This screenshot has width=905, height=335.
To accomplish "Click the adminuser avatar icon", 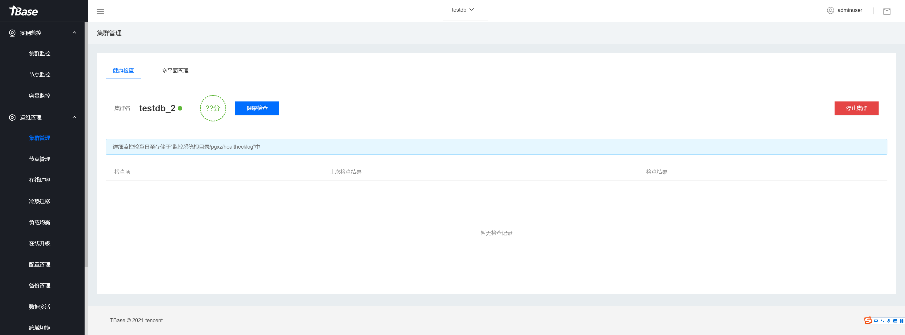I will (830, 11).
